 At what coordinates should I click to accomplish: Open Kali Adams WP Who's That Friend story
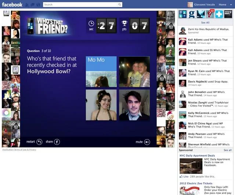point(206,41)
